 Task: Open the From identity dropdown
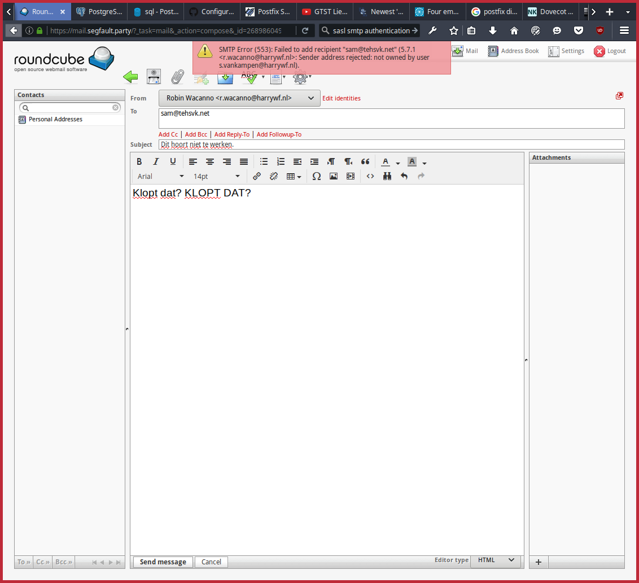(x=239, y=98)
